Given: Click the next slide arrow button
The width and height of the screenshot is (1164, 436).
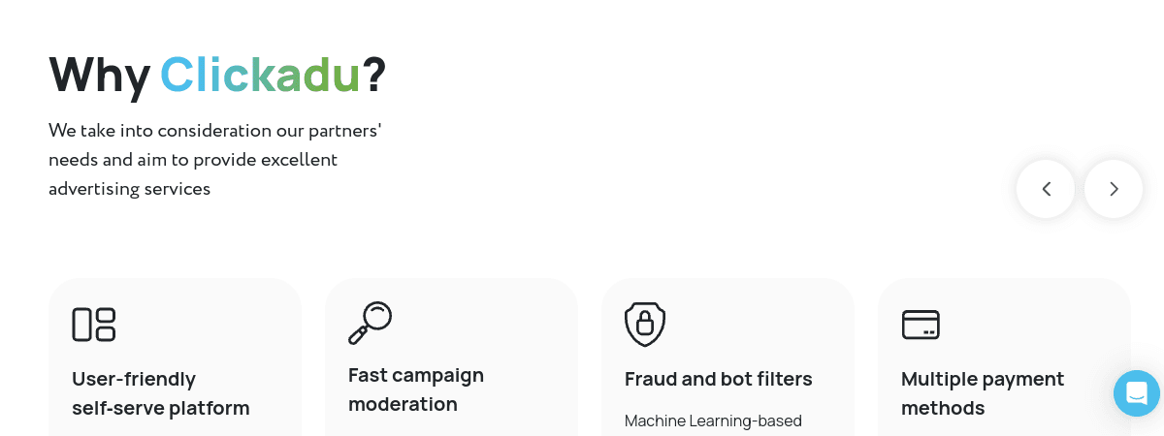Looking at the screenshot, I should (1113, 189).
